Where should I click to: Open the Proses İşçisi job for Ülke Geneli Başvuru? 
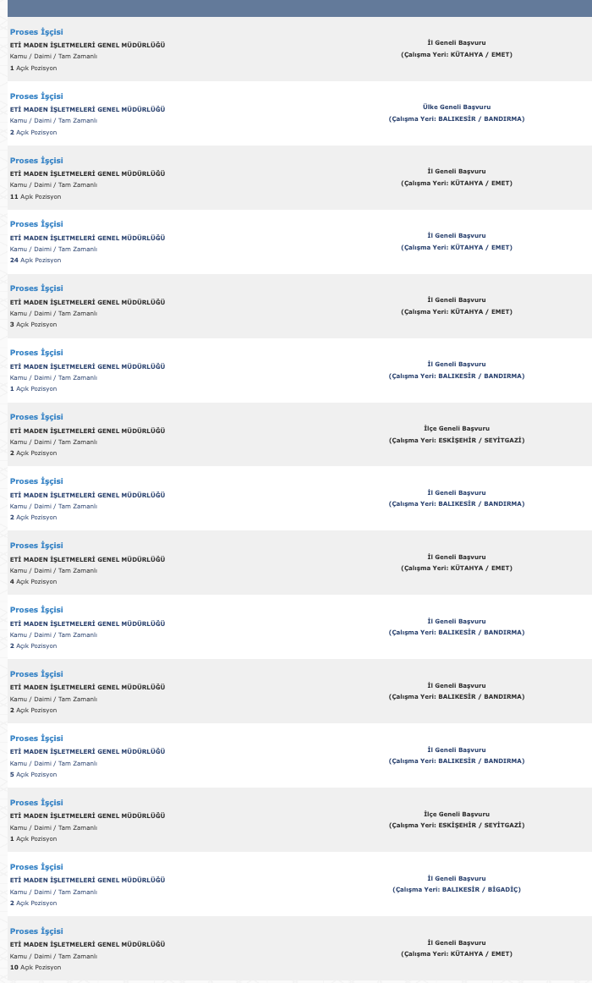tap(36, 96)
